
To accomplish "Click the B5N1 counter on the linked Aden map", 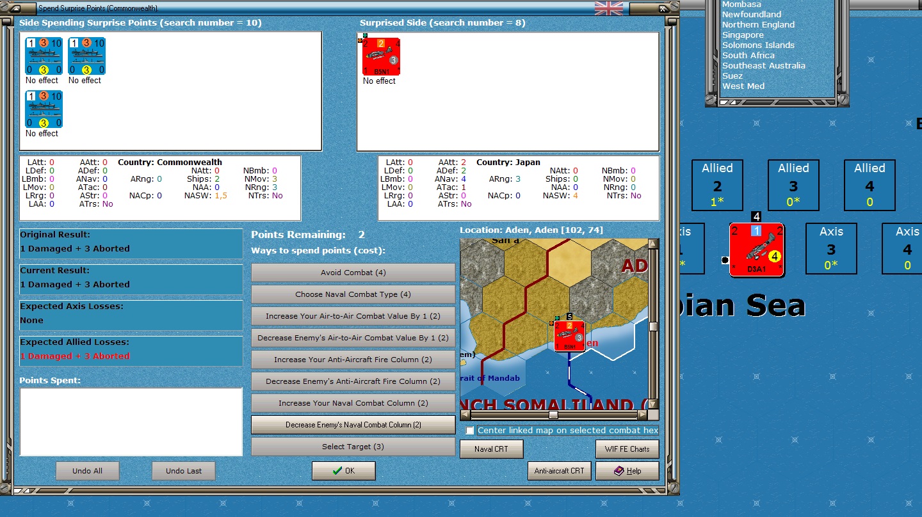I will [569, 336].
